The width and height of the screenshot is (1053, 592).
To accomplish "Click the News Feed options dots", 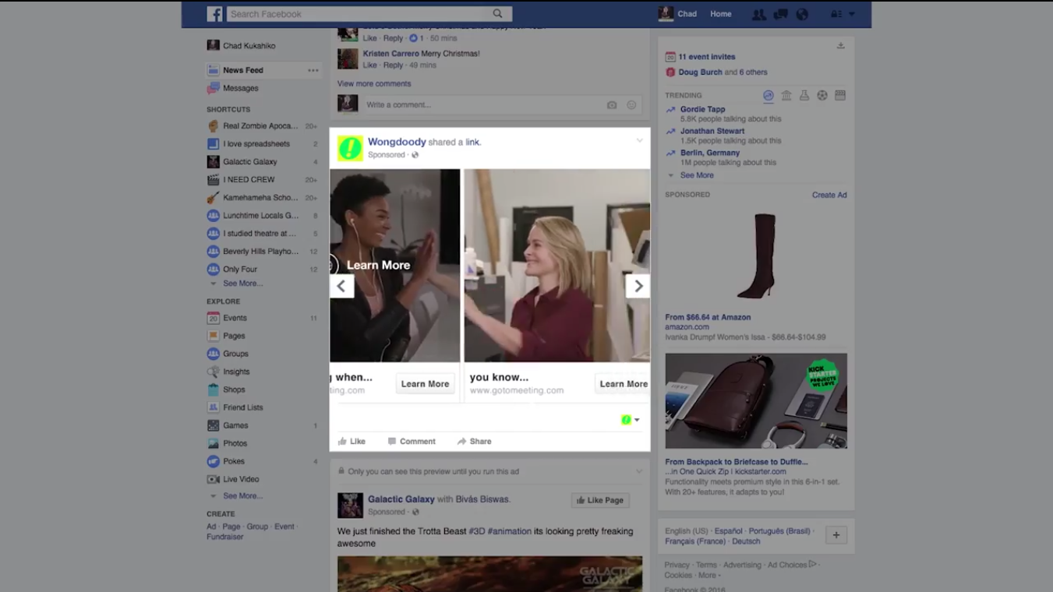I will [x=313, y=71].
